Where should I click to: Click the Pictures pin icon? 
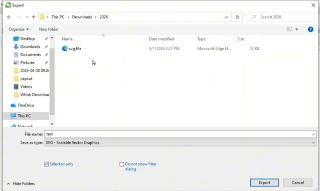click(46, 62)
